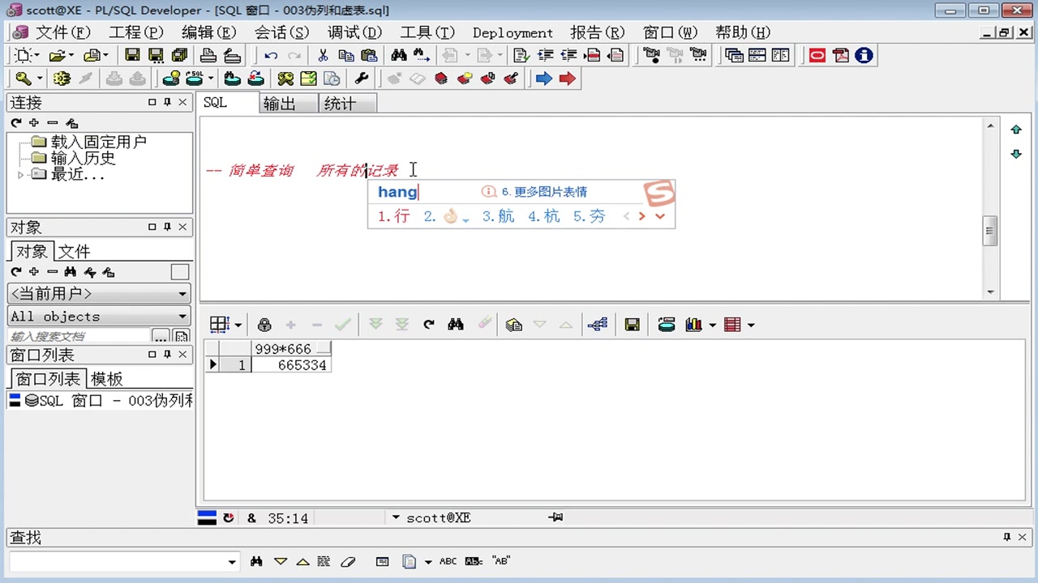Click the Save all disks icon
This screenshot has width=1038, height=583.
[x=179, y=55]
